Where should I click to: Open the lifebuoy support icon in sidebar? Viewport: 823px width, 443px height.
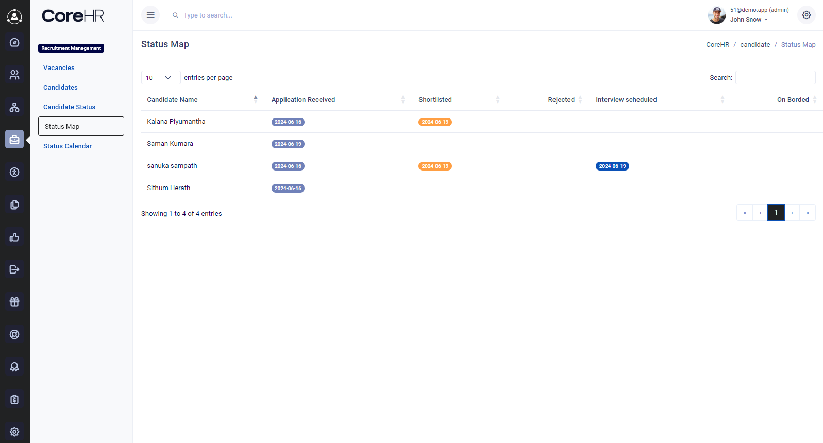click(x=14, y=334)
